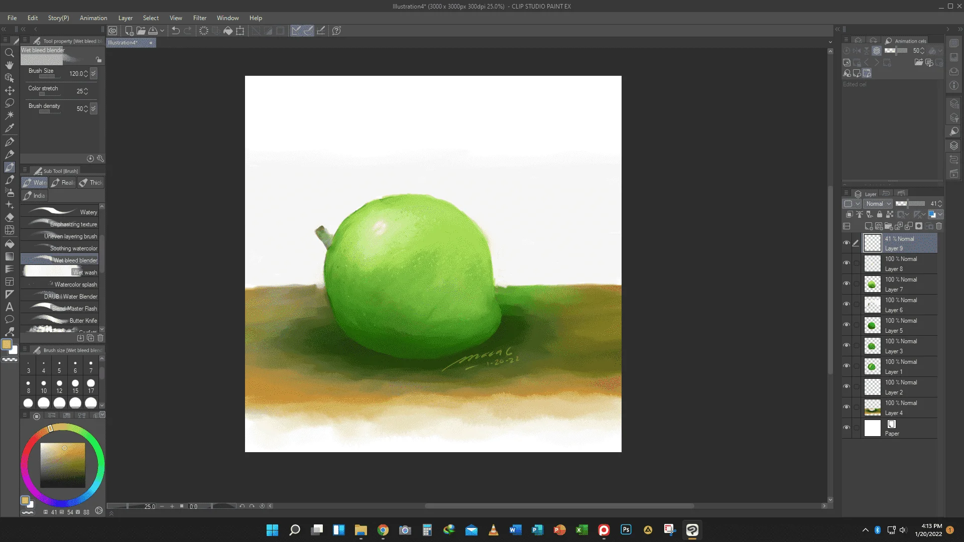Select the Realistic watercolor sub tool group
This screenshot has width=964, height=542.
63,183
